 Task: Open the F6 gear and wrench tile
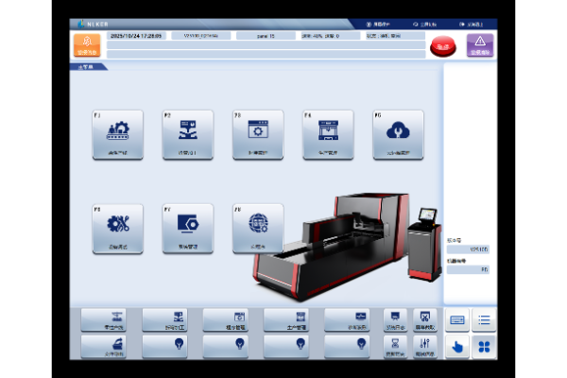(x=118, y=229)
